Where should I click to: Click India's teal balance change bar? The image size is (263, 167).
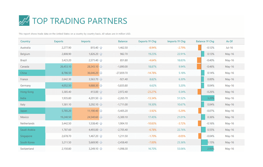click(x=208, y=98)
